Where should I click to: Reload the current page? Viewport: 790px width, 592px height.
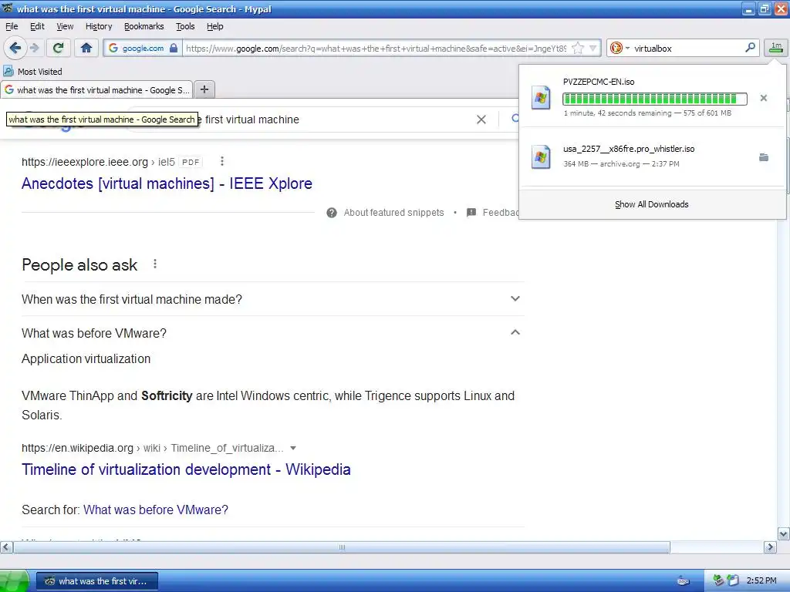pos(58,49)
